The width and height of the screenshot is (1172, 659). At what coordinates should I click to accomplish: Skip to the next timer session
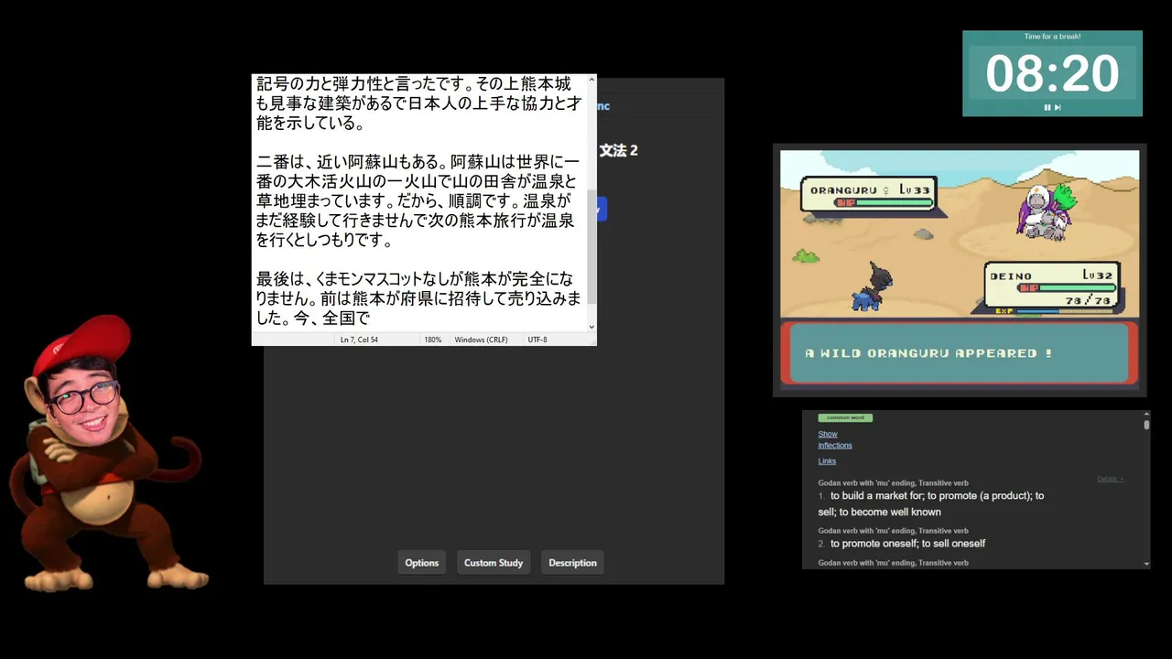click(1058, 107)
